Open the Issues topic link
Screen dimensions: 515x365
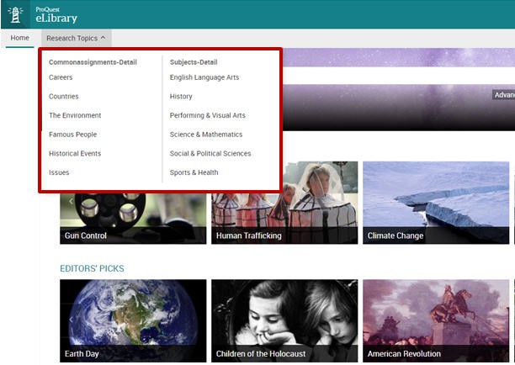[x=59, y=172]
